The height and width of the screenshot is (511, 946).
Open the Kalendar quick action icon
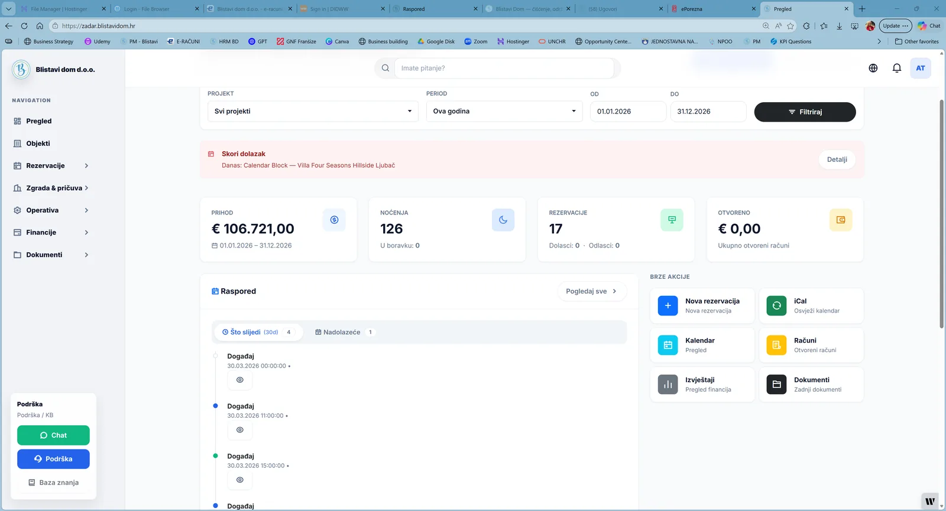[668, 345]
